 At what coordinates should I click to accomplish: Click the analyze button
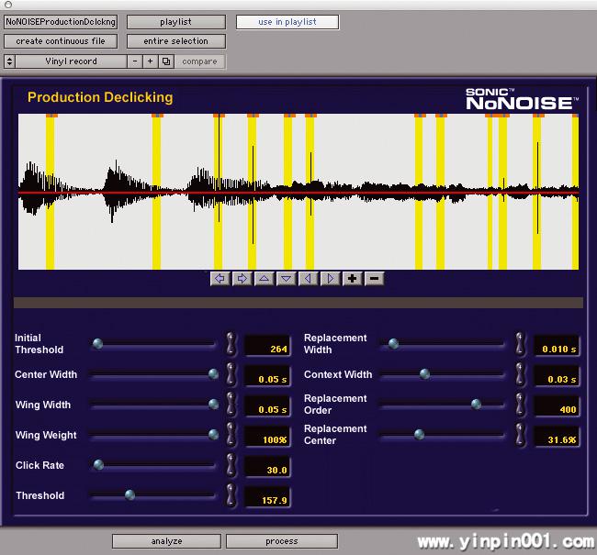[x=167, y=541]
